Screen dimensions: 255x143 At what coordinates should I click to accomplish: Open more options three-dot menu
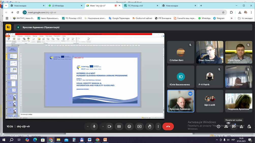coord(158,127)
